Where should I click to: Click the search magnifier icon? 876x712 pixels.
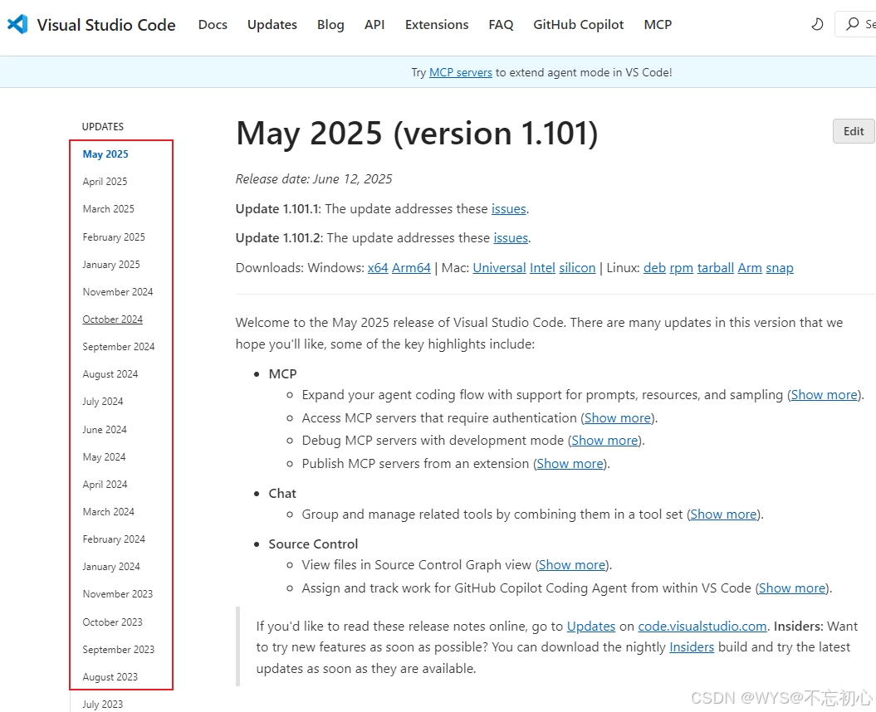(x=852, y=24)
